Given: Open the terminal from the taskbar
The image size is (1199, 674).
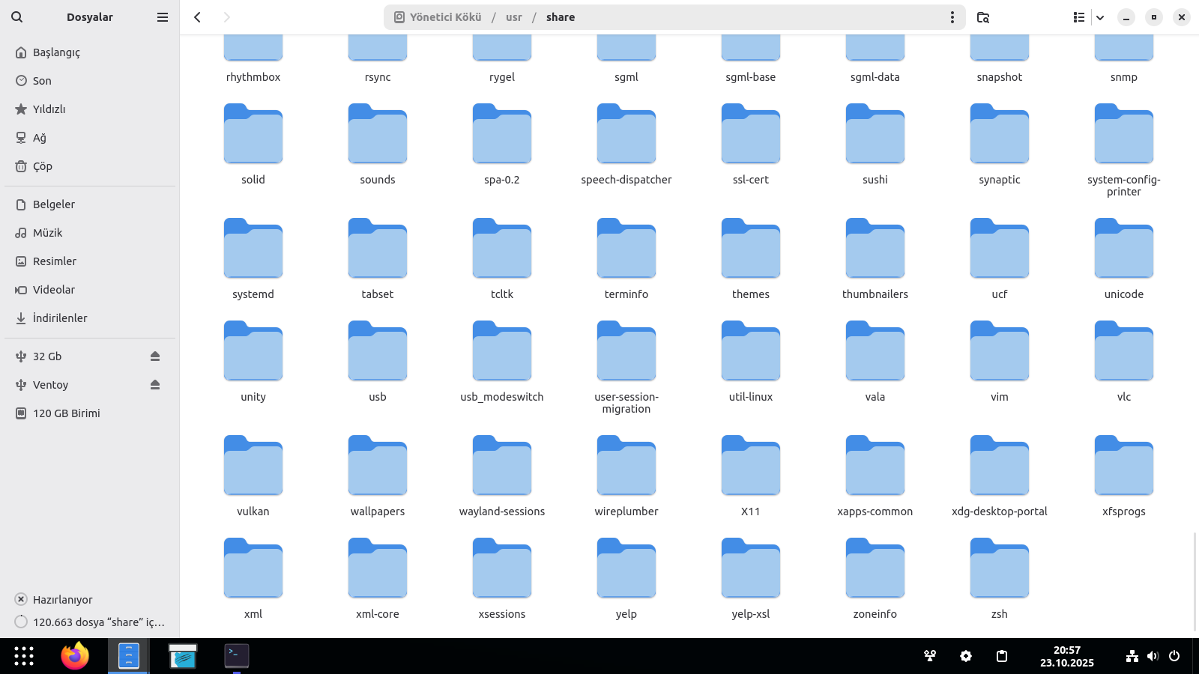Looking at the screenshot, I should tap(237, 656).
